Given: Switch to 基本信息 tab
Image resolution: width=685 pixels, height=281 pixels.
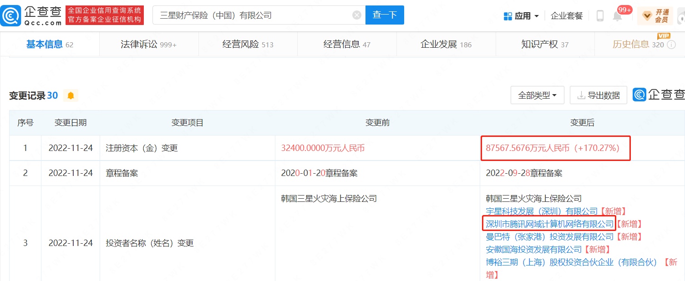Looking at the screenshot, I should point(50,44).
